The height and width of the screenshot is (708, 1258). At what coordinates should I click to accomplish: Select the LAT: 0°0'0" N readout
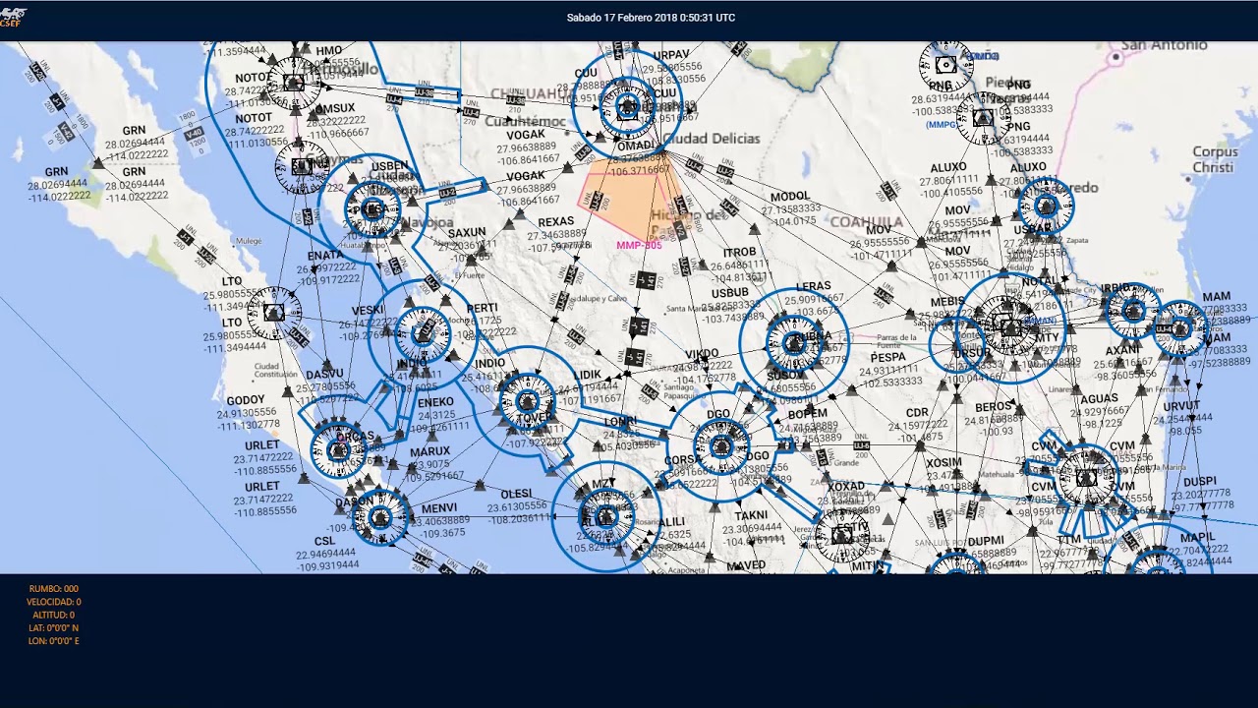click(54, 627)
